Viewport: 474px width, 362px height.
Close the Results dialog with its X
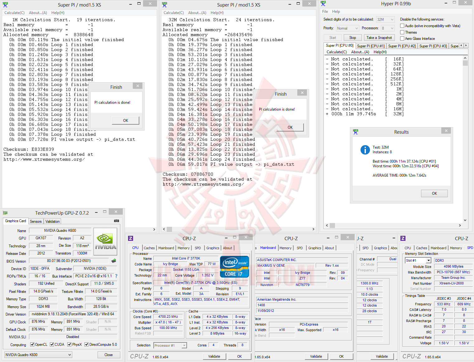[x=446, y=131]
